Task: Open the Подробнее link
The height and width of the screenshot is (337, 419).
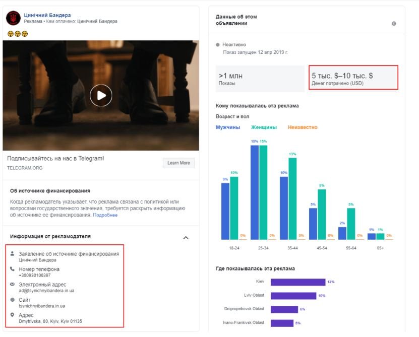Action: pos(105,215)
